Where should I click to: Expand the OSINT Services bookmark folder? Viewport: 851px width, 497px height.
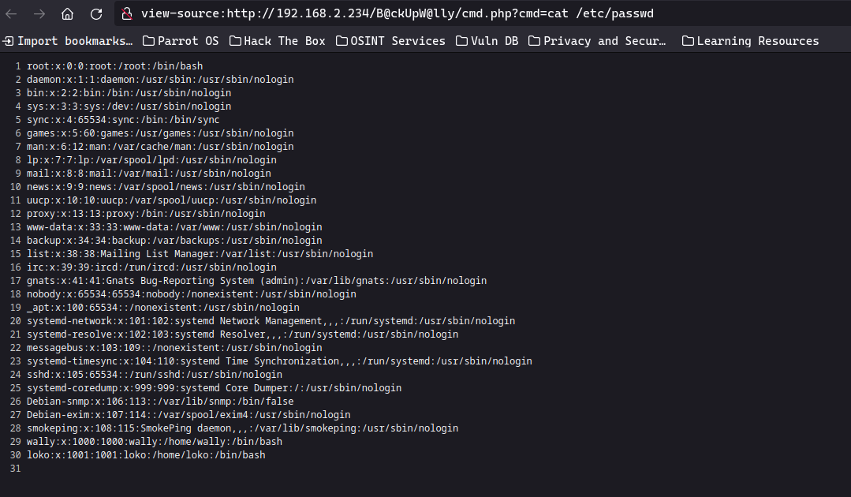point(390,41)
